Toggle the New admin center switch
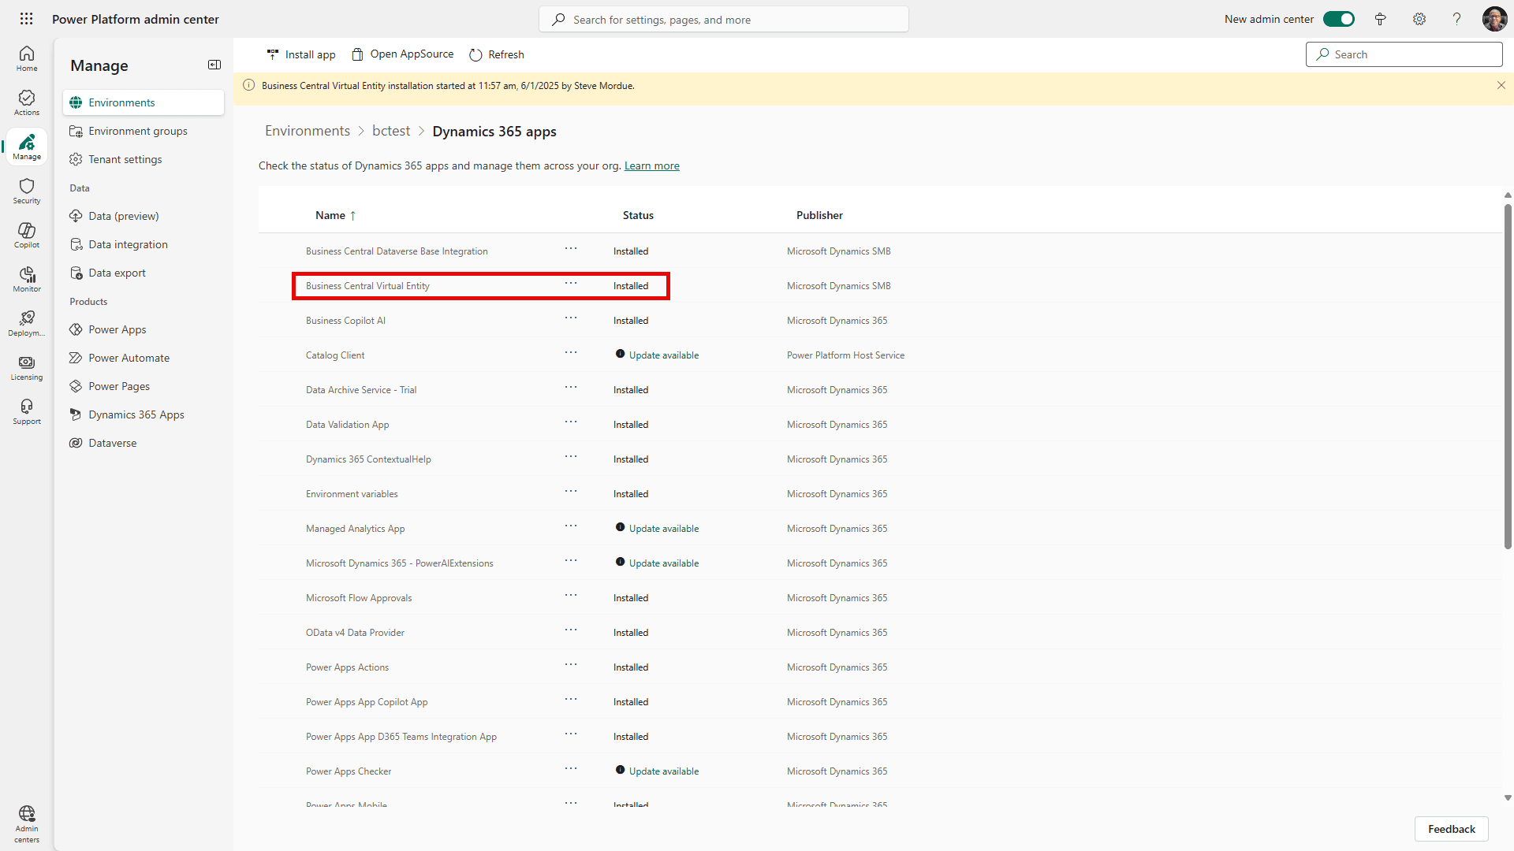This screenshot has height=851, width=1514. [1338, 19]
